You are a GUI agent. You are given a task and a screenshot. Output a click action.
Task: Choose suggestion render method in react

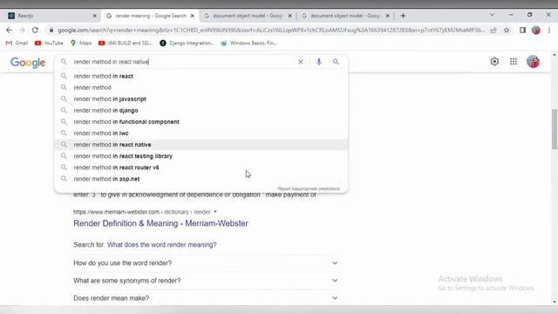click(x=201, y=76)
